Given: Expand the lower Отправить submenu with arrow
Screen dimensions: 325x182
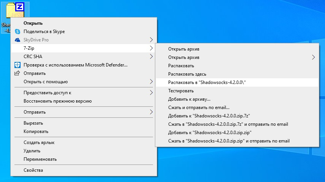Looking at the screenshot, I should tap(151, 112).
